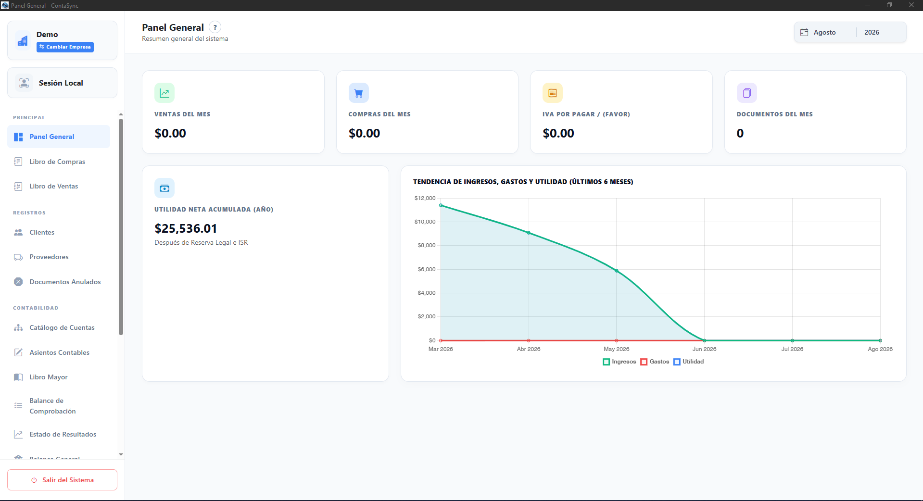Click the calendar icon in date selector
The width and height of the screenshot is (923, 501).
click(x=804, y=32)
